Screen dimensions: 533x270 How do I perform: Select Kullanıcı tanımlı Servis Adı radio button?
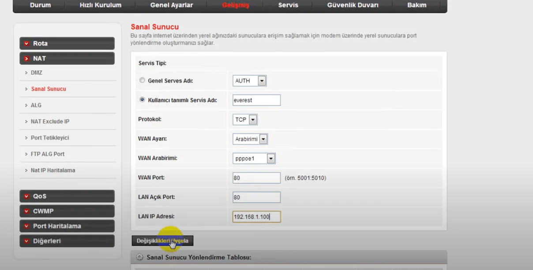142,100
